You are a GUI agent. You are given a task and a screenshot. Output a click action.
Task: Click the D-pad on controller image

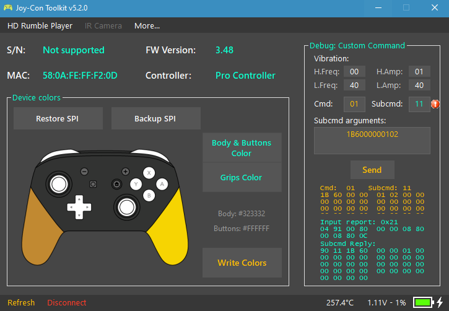coord(79,207)
